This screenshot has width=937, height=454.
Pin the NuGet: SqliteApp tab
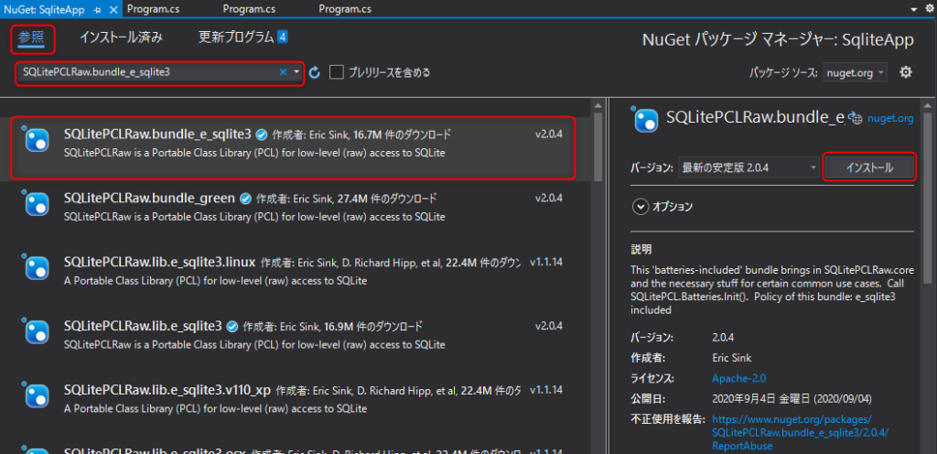(97, 9)
